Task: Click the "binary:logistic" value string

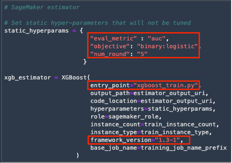Action: (x=167, y=46)
